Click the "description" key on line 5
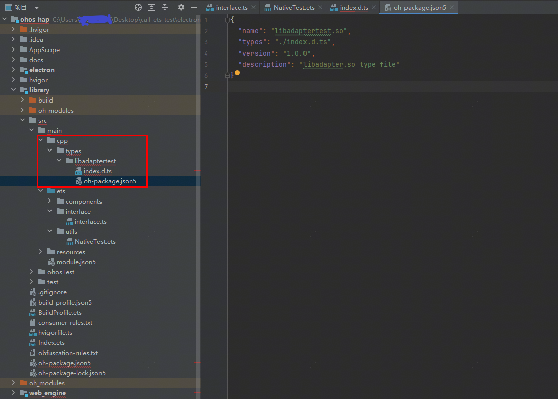 (265, 64)
